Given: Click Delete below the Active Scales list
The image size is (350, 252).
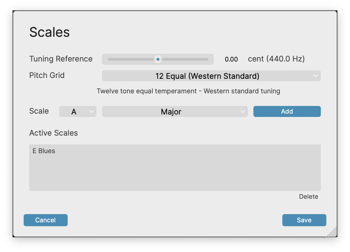Looking at the screenshot, I should [x=308, y=197].
